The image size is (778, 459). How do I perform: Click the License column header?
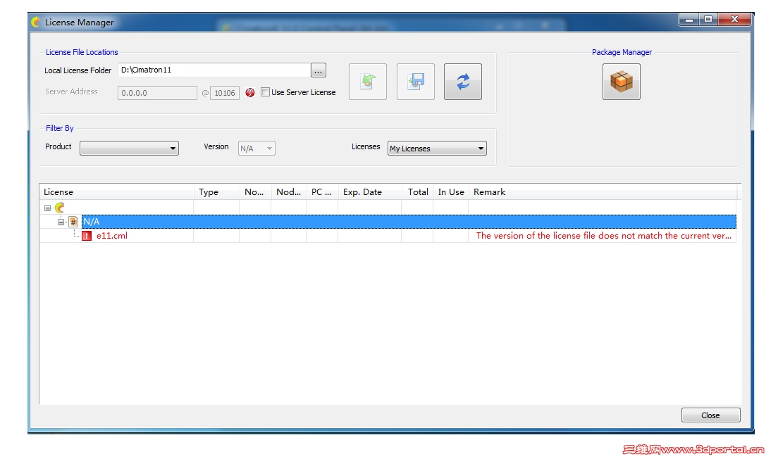tap(116, 191)
